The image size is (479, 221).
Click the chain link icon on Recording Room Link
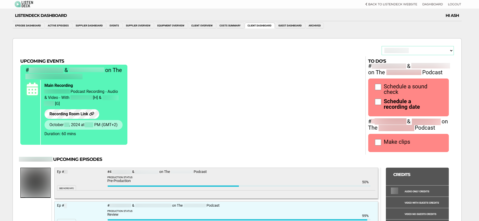(x=92, y=114)
